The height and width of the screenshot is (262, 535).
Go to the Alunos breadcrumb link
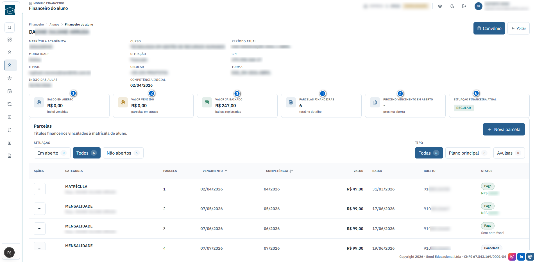[x=54, y=24]
